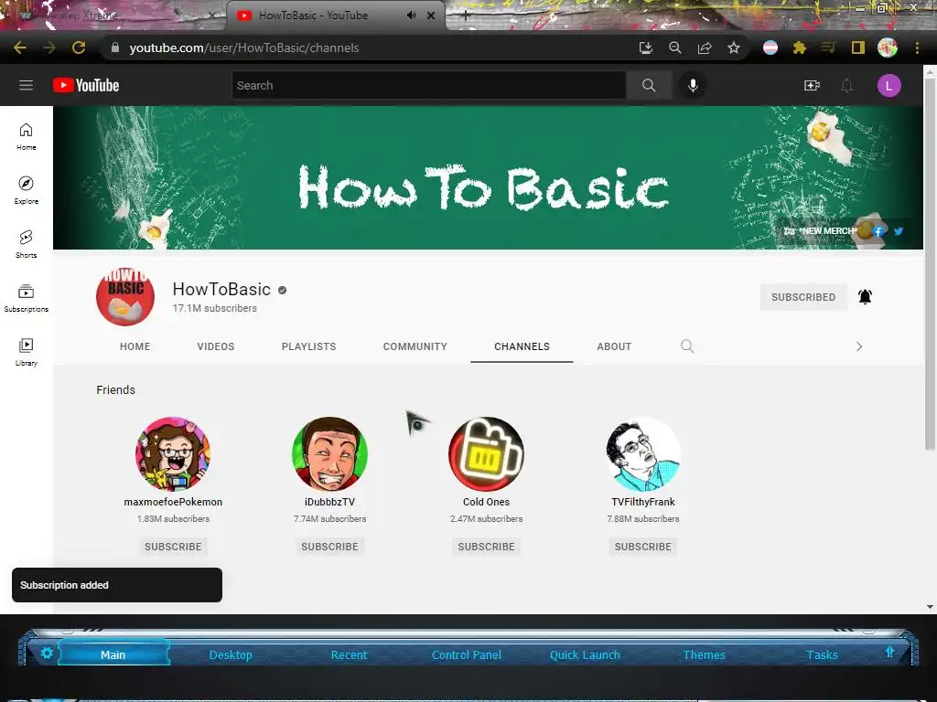This screenshot has height=702, width=937.
Task: Open the Desktop dock tab
Action: pos(231,654)
